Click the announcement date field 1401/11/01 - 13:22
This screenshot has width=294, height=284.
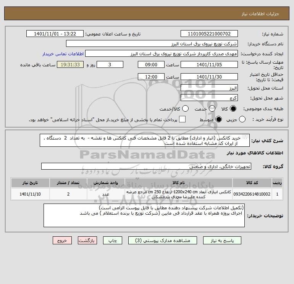tap(55, 34)
